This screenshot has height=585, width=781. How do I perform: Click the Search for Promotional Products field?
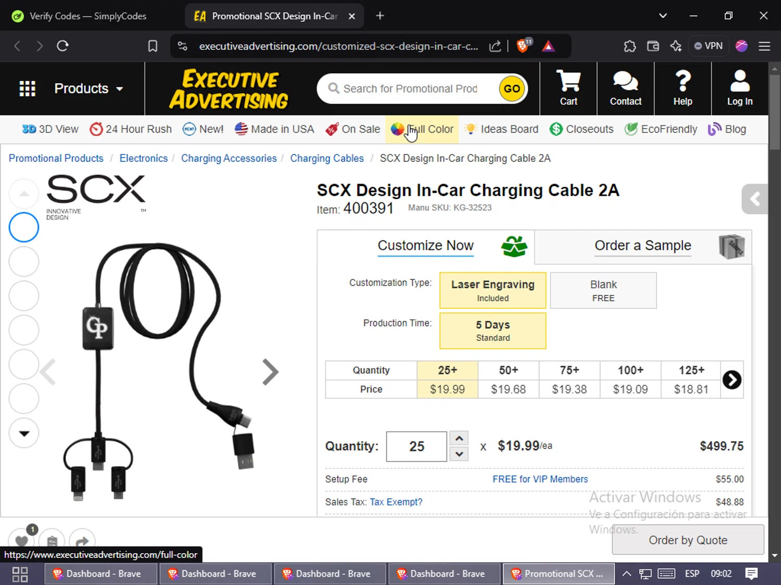tap(411, 88)
